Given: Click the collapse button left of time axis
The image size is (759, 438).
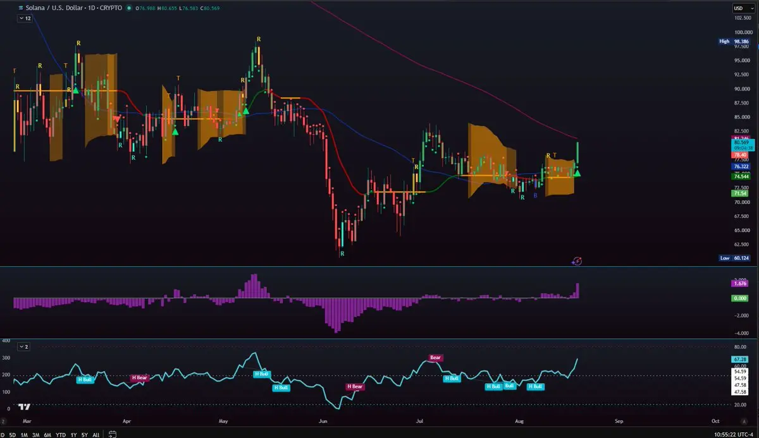Looking at the screenshot, I should point(4,420).
